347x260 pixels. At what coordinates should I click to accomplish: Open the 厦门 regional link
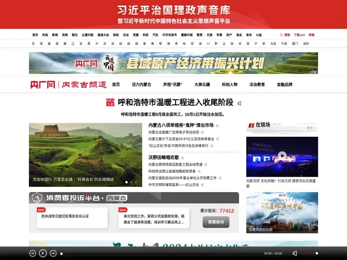click(295, 44)
